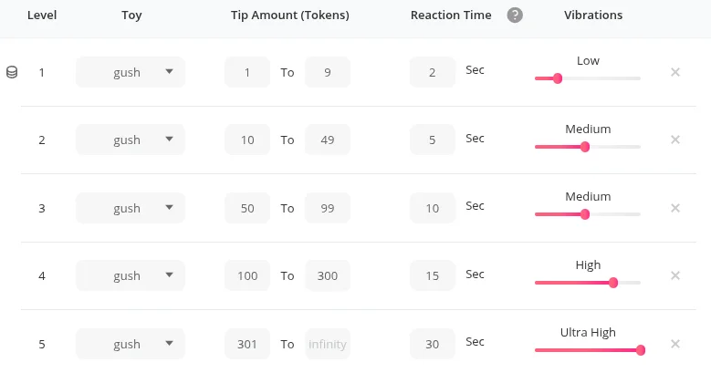Viewport: 711px width, 373px height.
Task: Open the level 1 toy dropdown
Action: (131, 72)
